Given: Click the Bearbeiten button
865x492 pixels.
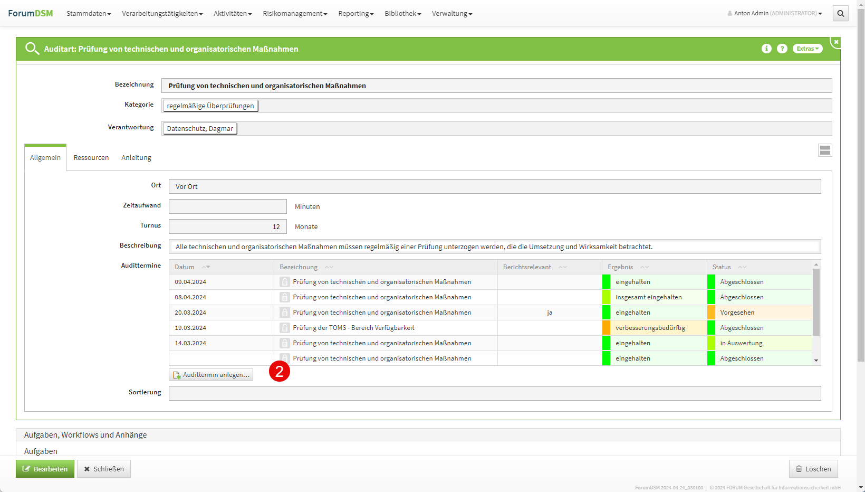Looking at the screenshot, I should pos(45,469).
